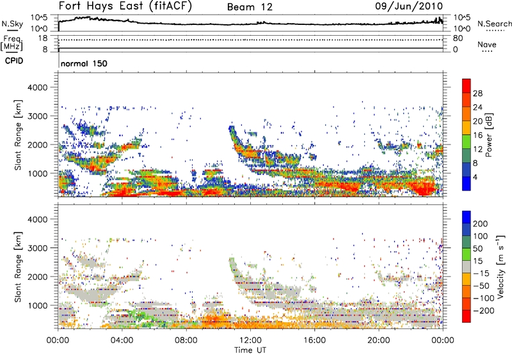Select the '12:00' time tick label
Viewport: 512px width, 354px height.
click(x=250, y=341)
